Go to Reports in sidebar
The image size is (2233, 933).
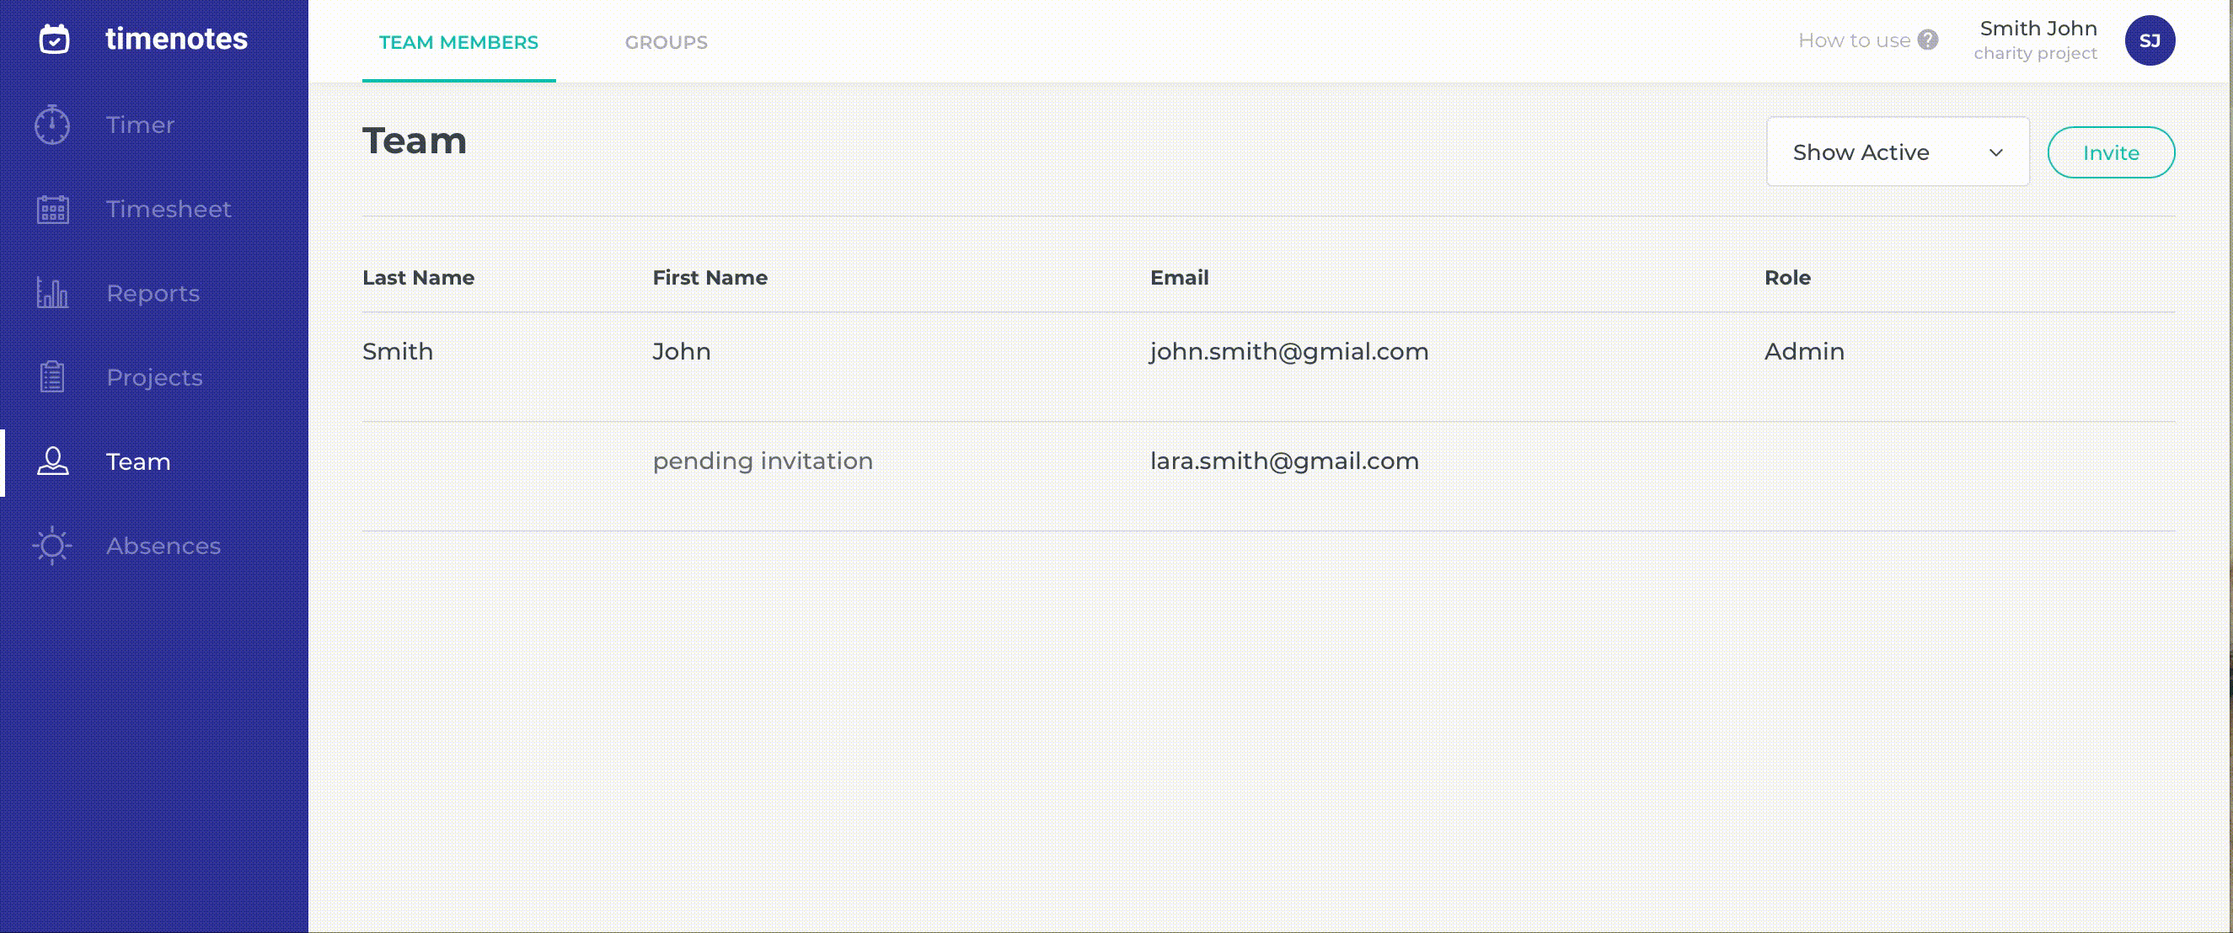tap(153, 294)
